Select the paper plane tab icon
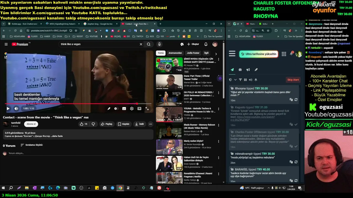Viewport: 353px width, 198px height. 232,70
